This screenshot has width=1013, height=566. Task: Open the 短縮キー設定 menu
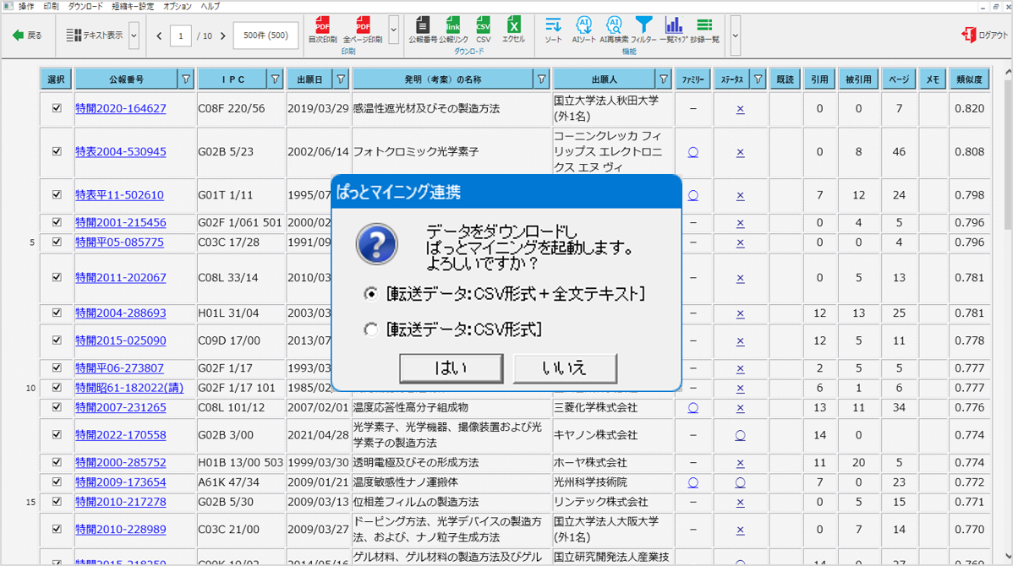pyautogui.click(x=133, y=6)
